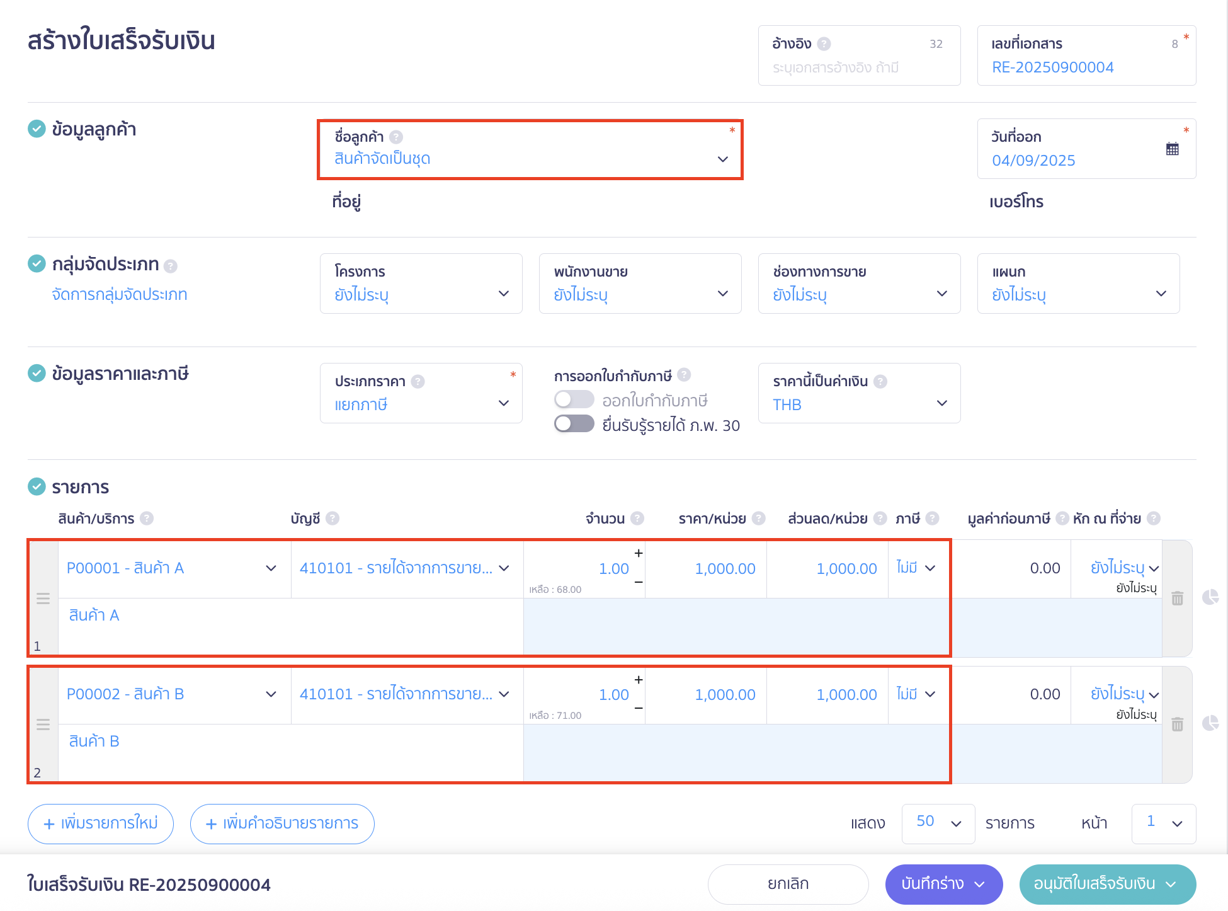Click help icon next to มูลค่าก่อนภาษี header
This screenshot has height=911, width=1228.
tap(1062, 518)
